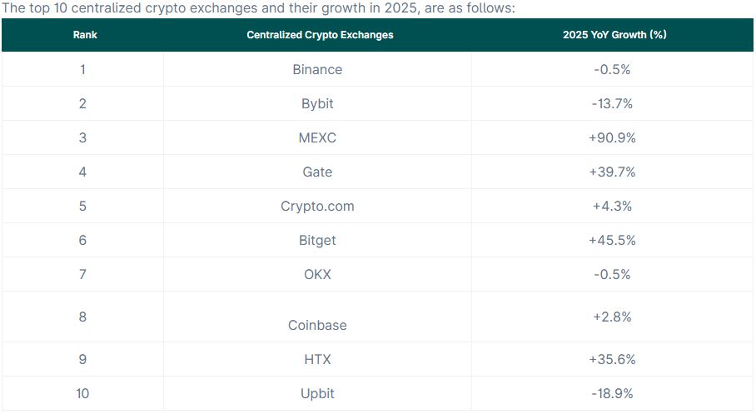The height and width of the screenshot is (414, 756).
Task: Select the HTX exchange cell
Action: point(317,359)
